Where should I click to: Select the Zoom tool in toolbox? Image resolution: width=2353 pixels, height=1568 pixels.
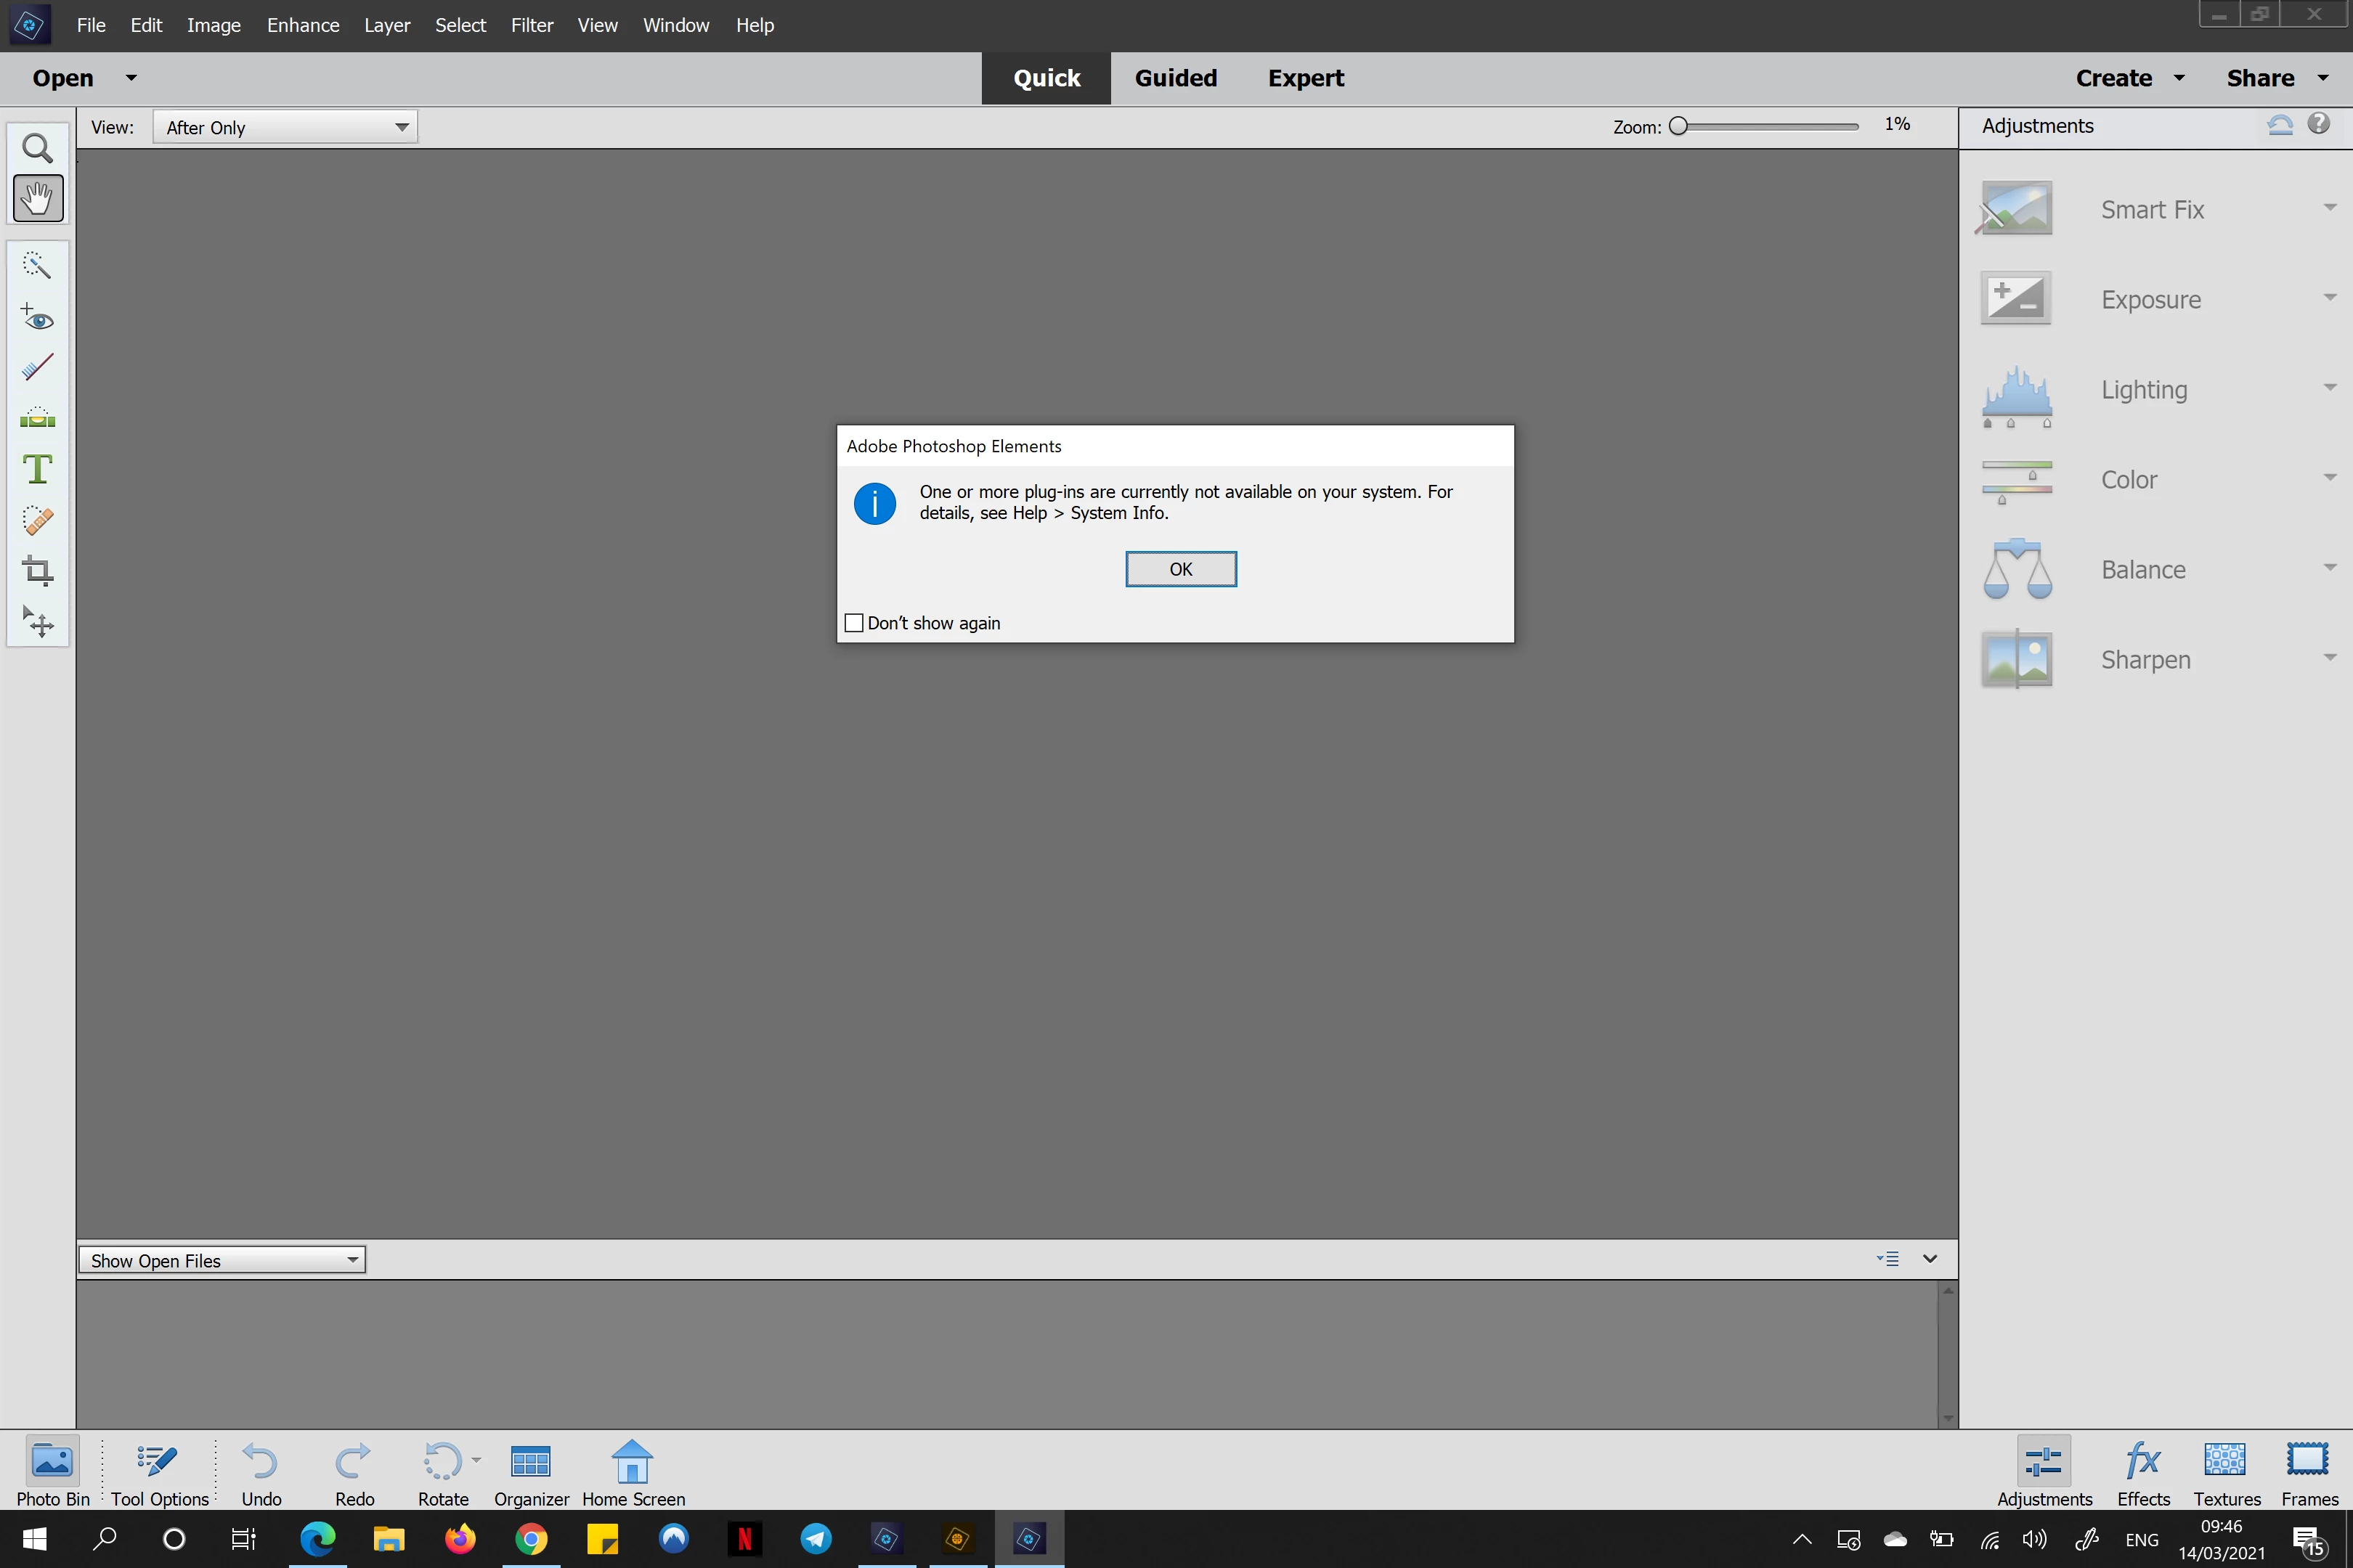pyautogui.click(x=37, y=148)
